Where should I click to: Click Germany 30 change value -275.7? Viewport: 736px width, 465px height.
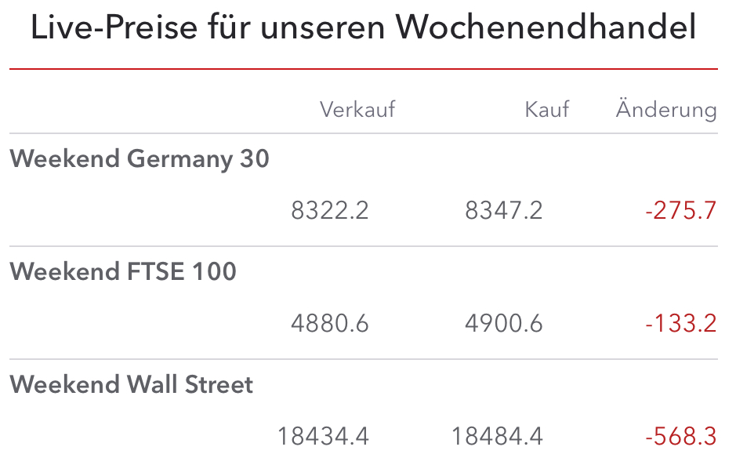[x=681, y=211]
